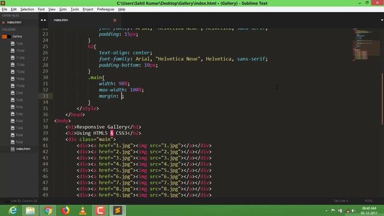Open 14.jpg image file icon in sidebar
Screen dimensions: 384x216
[13, 79]
